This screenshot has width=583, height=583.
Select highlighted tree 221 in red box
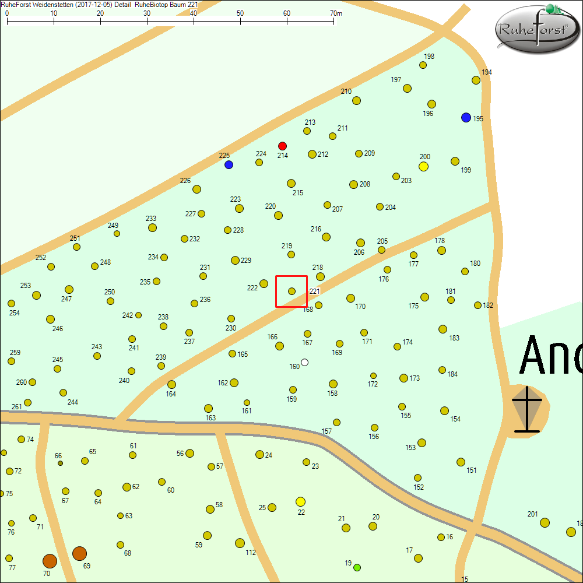[x=292, y=291]
